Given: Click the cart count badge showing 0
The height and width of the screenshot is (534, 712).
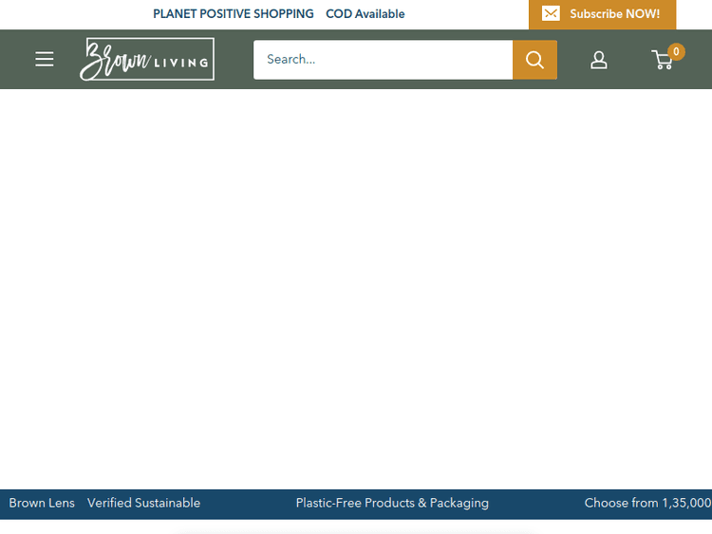Looking at the screenshot, I should click(x=676, y=51).
